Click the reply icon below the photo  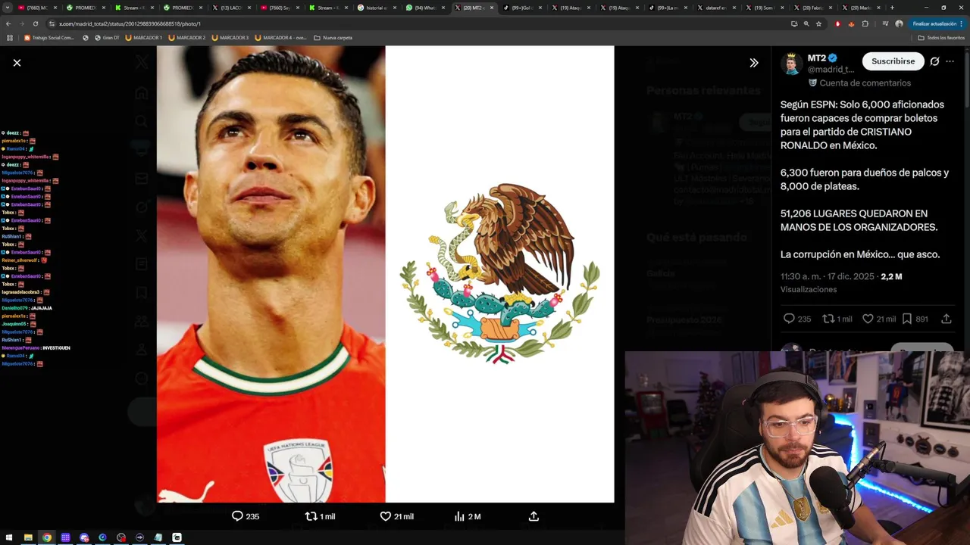coord(237,516)
